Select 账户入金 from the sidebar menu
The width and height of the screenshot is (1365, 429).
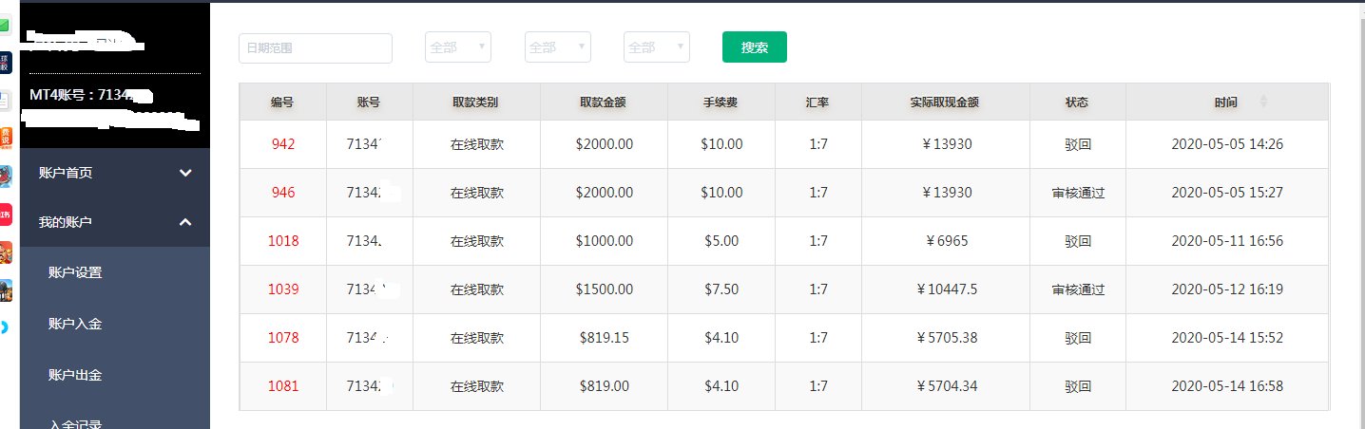75,325
